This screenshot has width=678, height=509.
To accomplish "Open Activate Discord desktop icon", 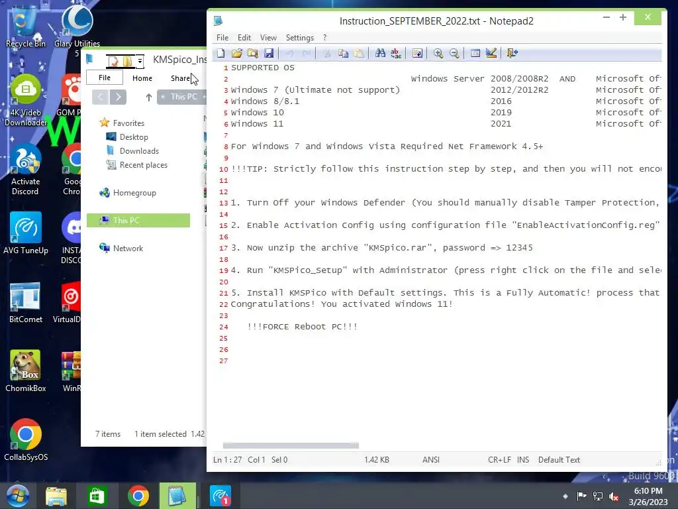I will tap(26, 170).
